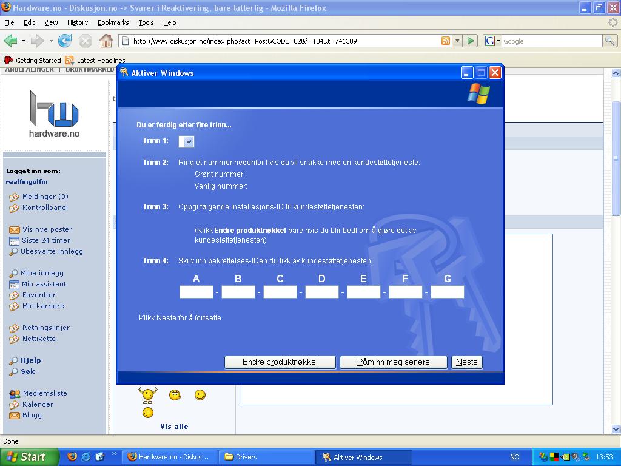Screen dimensions: 621x466
Task: Click the page vertical scrollbar thumb
Action: click(616, 158)
